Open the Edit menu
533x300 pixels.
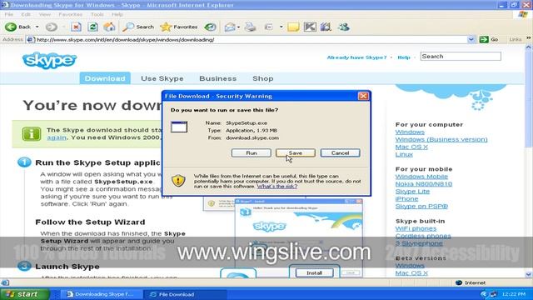tap(26, 15)
